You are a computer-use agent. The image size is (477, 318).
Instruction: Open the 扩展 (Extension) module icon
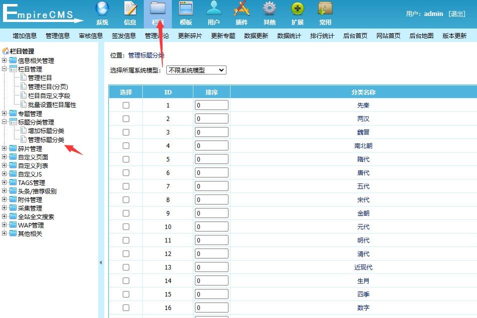pos(297,13)
